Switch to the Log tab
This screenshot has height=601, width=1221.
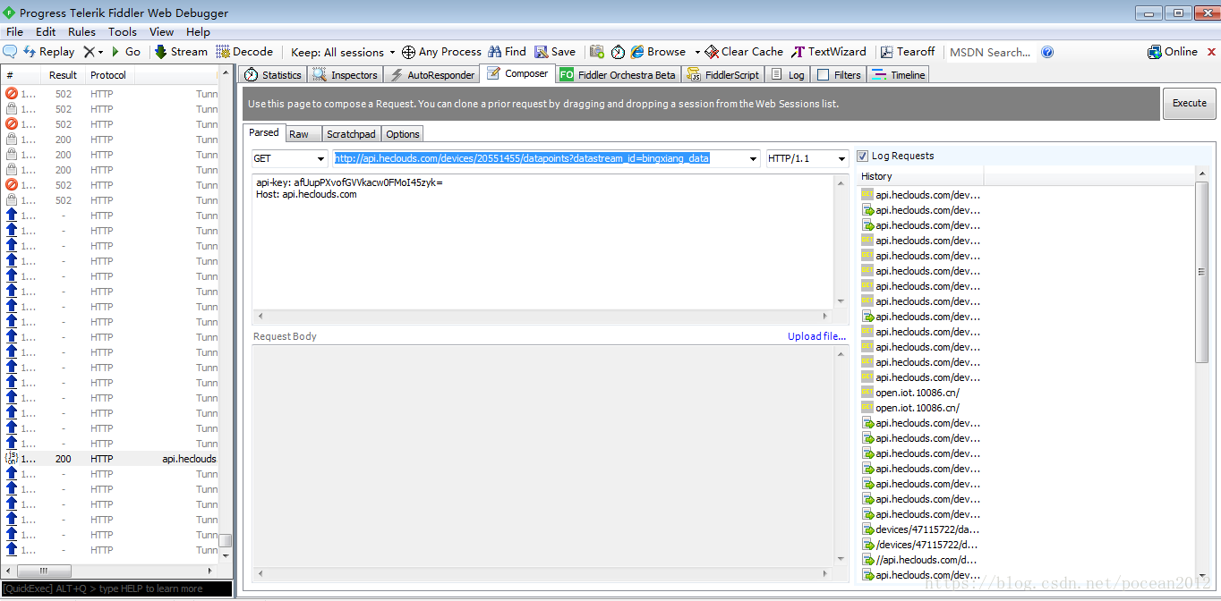[x=788, y=75]
